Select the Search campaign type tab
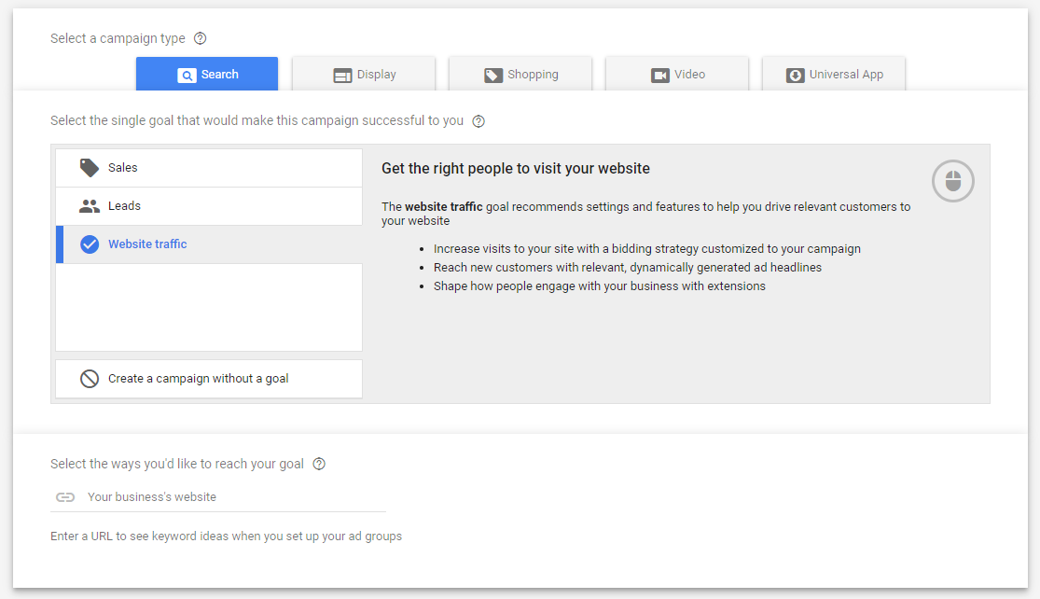1040x599 pixels. 207,75
